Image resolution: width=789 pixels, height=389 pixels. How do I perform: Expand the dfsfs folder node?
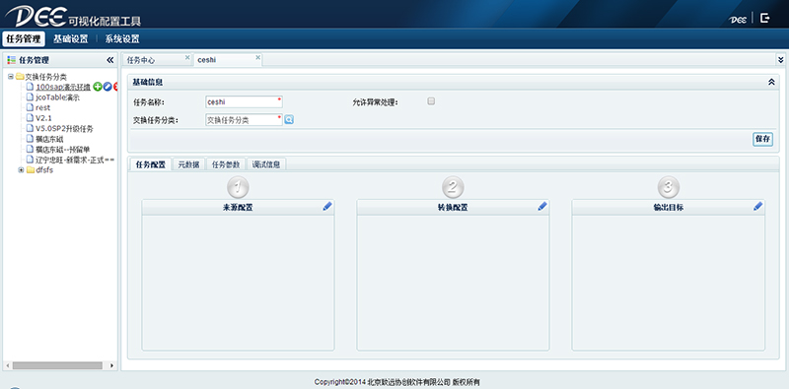pyautogui.click(x=21, y=169)
